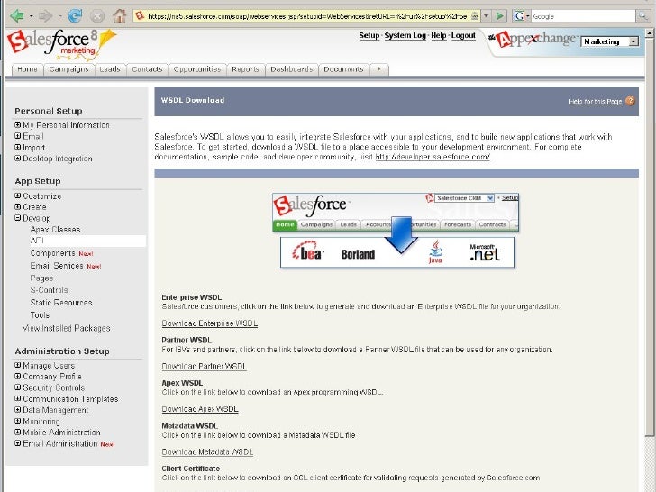
Task: Click the AppExchange logo
Action: (533, 41)
